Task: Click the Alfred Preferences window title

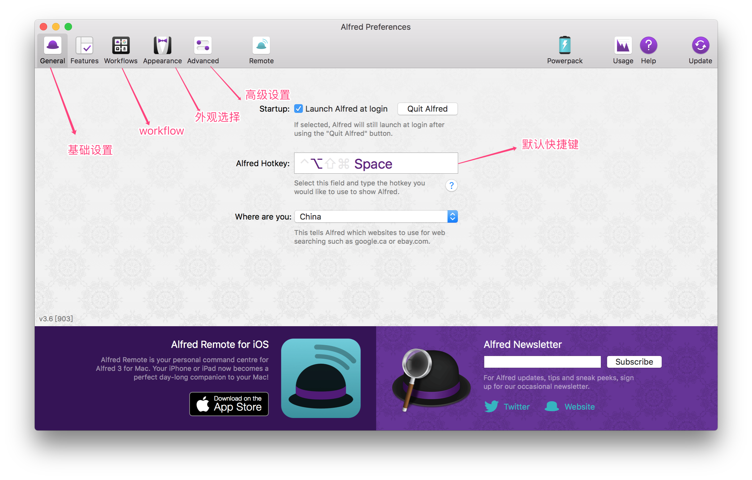Action: click(376, 27)
